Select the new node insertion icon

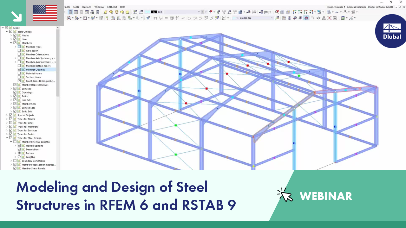107,18
